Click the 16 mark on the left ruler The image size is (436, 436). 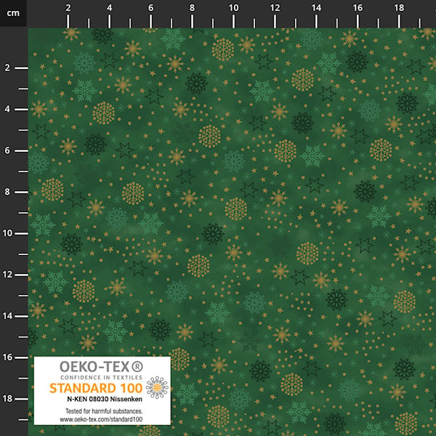[7, 357]
